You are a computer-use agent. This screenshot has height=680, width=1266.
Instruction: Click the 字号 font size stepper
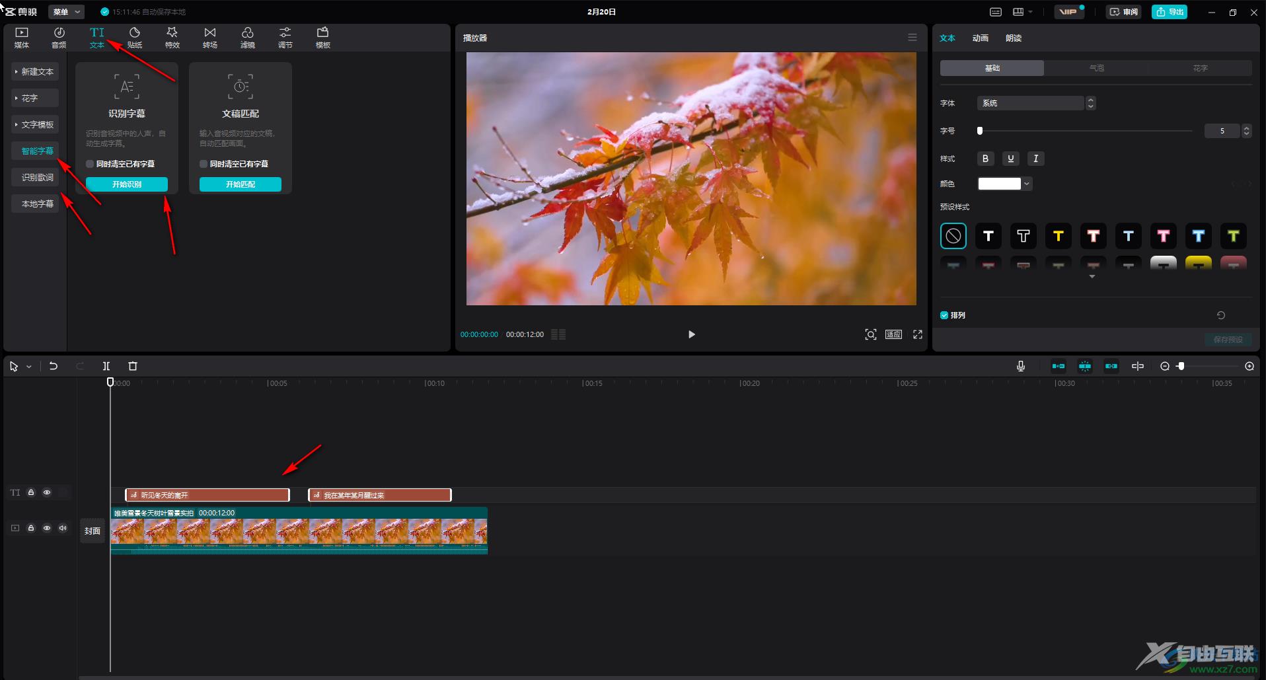point(1247,131)
